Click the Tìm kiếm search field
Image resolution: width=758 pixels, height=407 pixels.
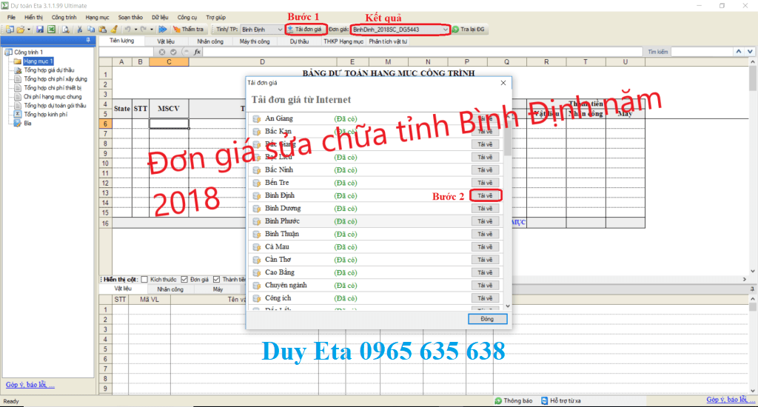pos(701,52)
